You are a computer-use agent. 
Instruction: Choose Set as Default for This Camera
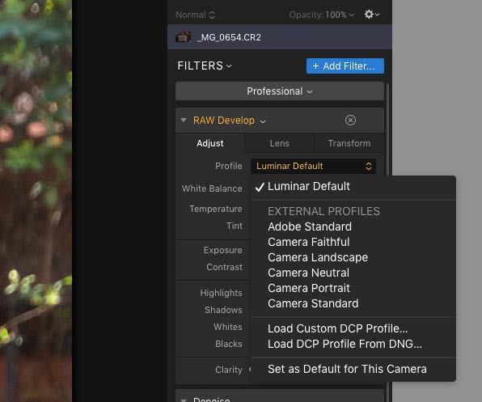(353, 369)
